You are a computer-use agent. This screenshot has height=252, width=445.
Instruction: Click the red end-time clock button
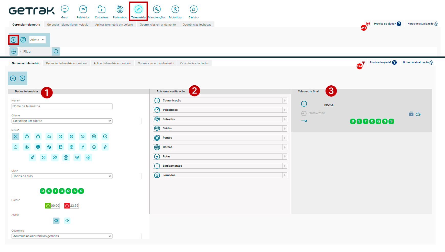click(67, 206)
